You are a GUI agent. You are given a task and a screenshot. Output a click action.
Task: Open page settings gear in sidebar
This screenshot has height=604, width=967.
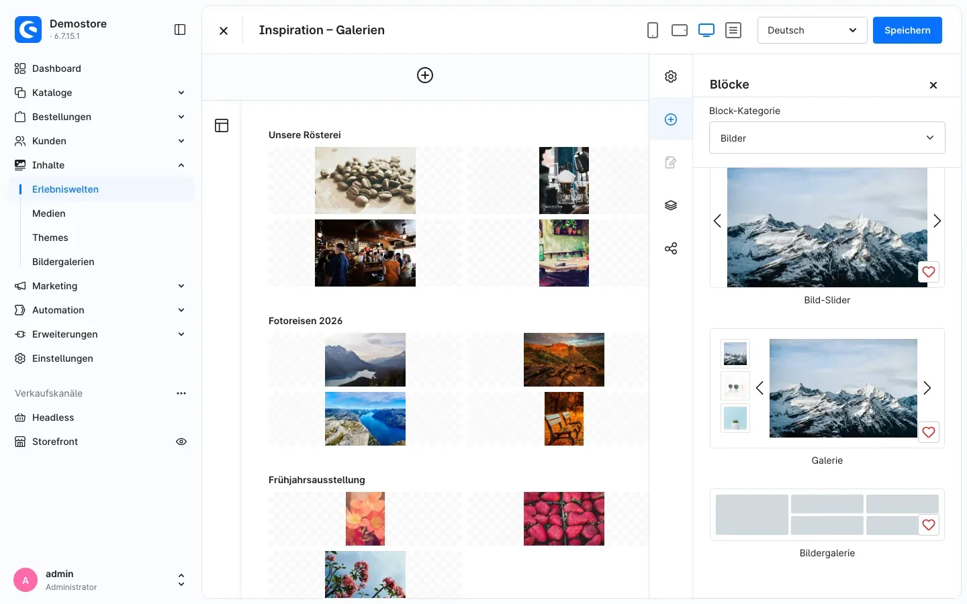click(670, 77)
